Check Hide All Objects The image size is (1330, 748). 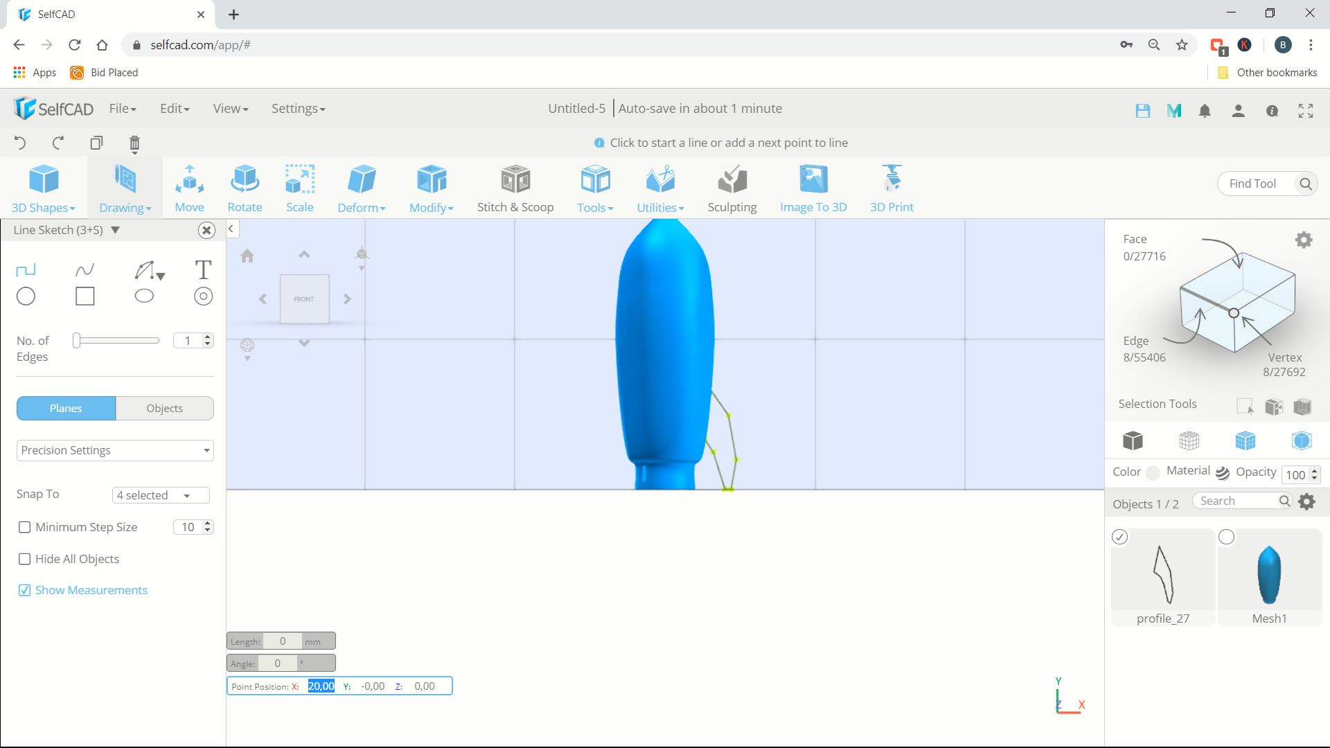[25, 559]
